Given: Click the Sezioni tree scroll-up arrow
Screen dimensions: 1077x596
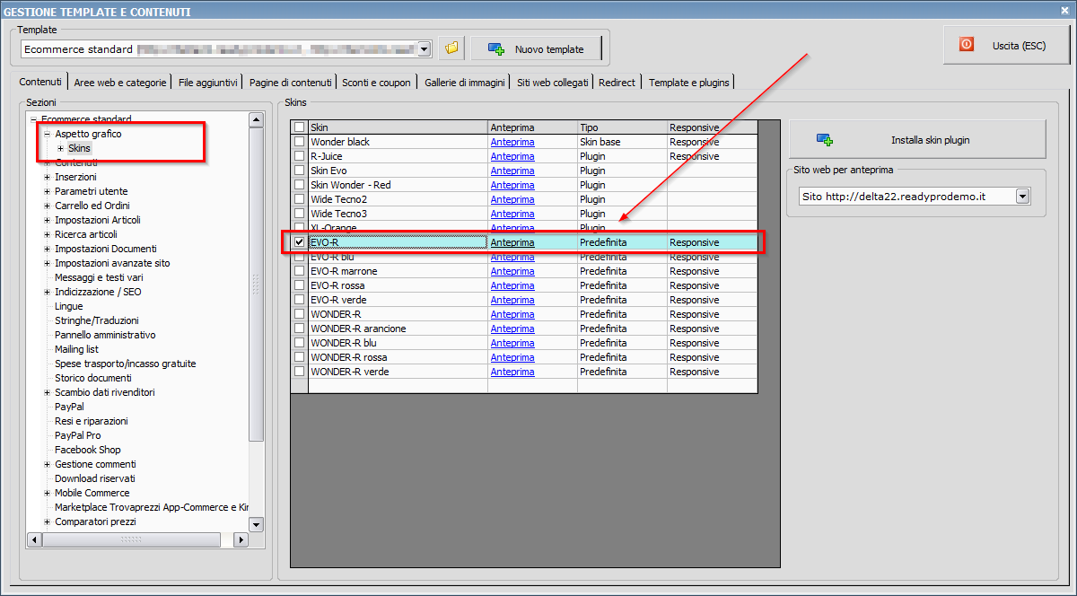Looking at the screenshot, I should [256, 119].
